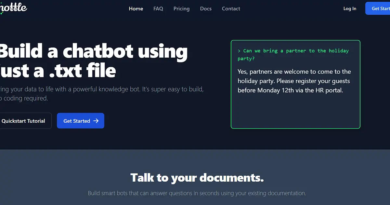Click the '.txt file' headline line

click(x=58, y=71)
